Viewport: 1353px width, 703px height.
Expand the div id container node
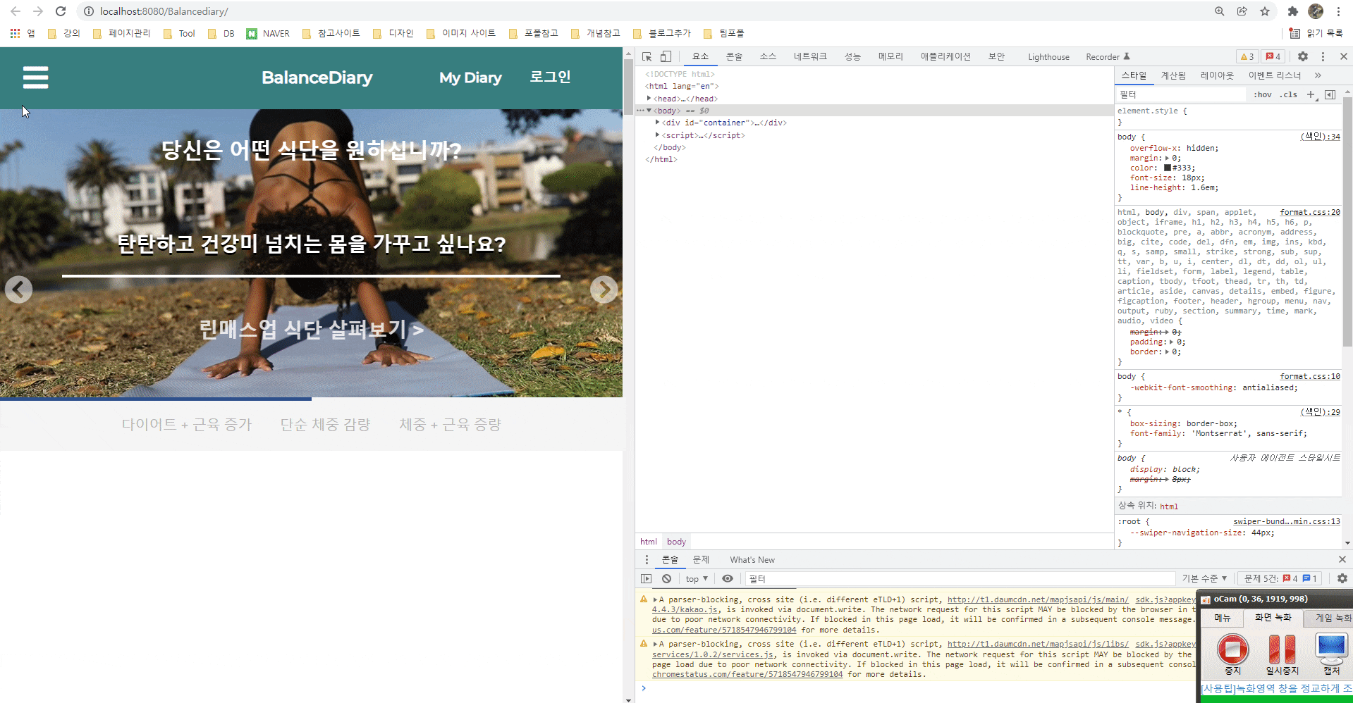coord(657,123)
